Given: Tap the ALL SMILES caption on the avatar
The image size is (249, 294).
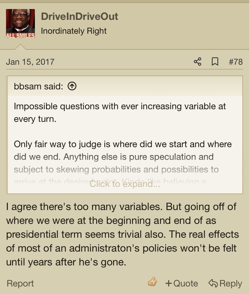Looking at the screenshot, I should (x=20, y=36).
